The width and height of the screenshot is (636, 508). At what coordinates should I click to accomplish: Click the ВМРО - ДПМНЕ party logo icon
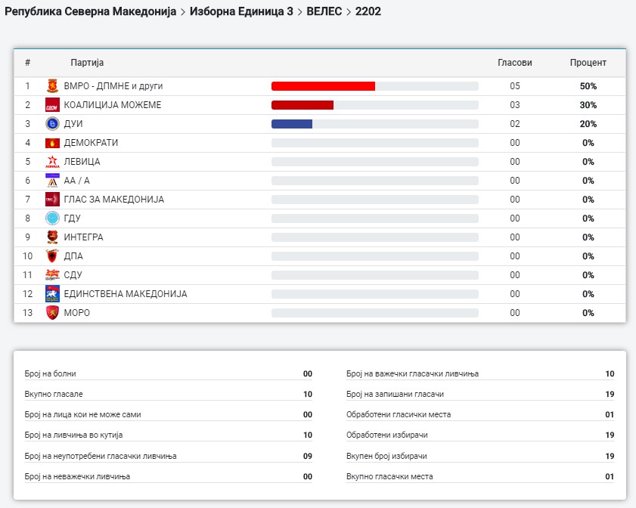[x=52, y=86]
